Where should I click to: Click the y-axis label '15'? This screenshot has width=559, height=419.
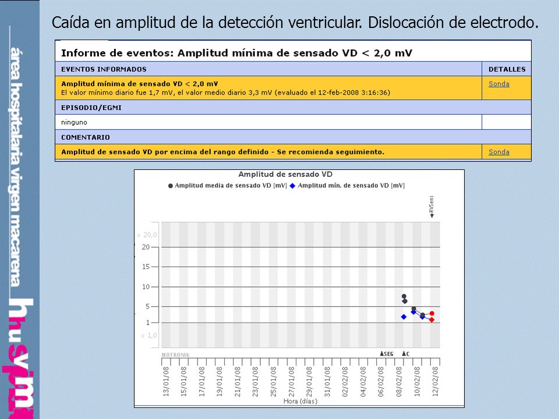click(146, 267)
